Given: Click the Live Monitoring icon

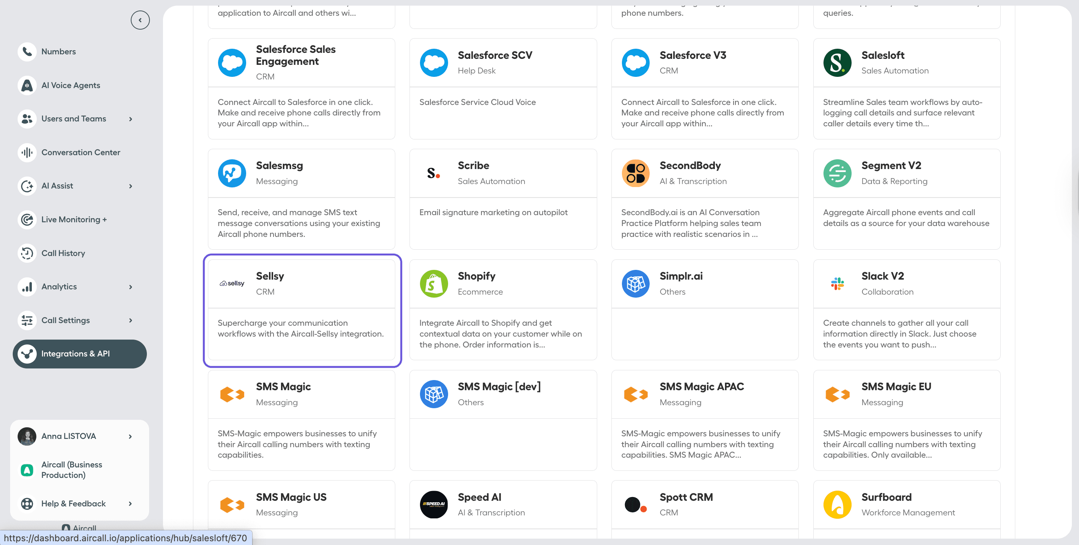Looking at the screenshot, I should pos(27,219).
